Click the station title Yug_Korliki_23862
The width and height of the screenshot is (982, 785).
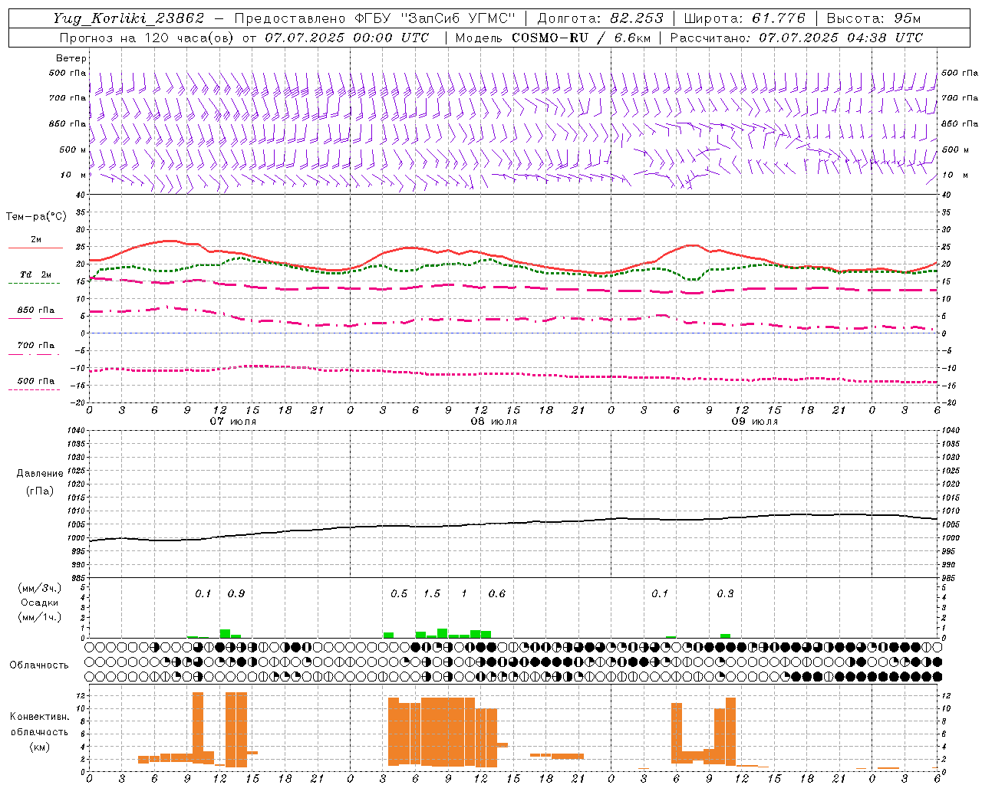[129, 18]
